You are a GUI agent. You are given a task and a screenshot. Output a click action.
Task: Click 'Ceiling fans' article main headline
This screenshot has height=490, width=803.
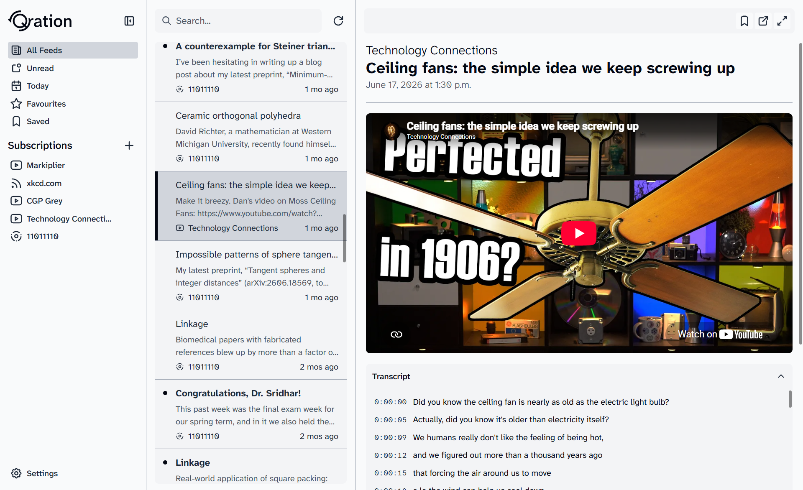click(x=550, y=68)
